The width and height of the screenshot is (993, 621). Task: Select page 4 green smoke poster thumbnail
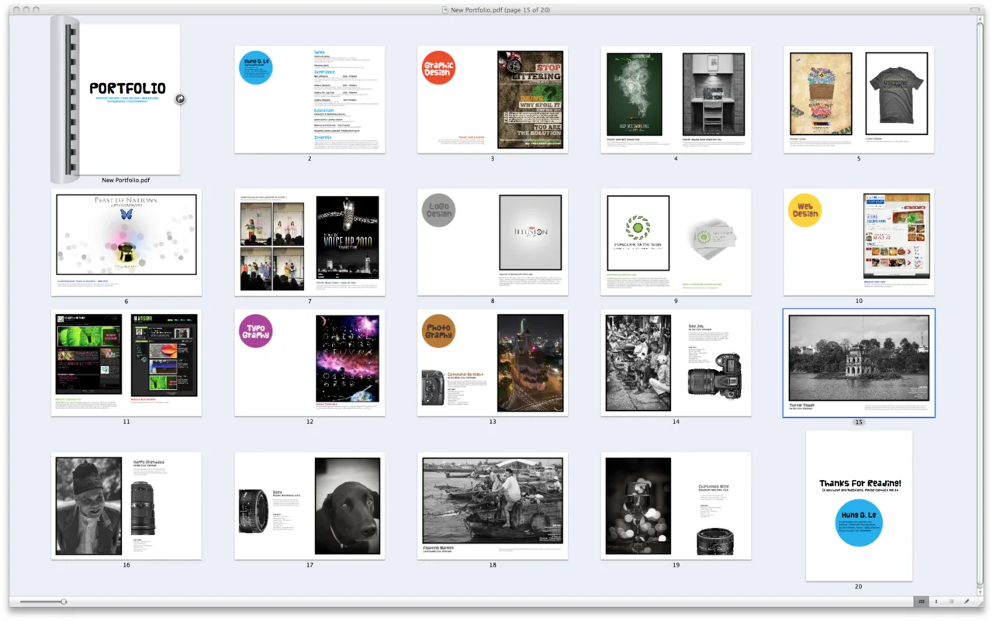[x=676, y=99]
